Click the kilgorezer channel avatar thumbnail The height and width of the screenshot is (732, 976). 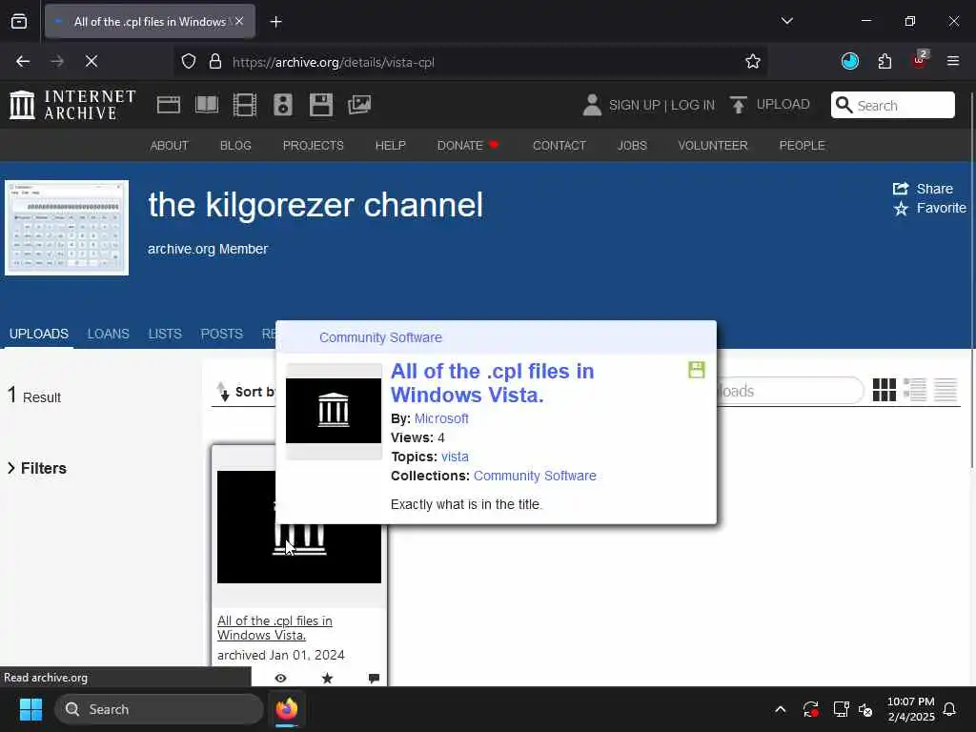(x=67, y=228)
